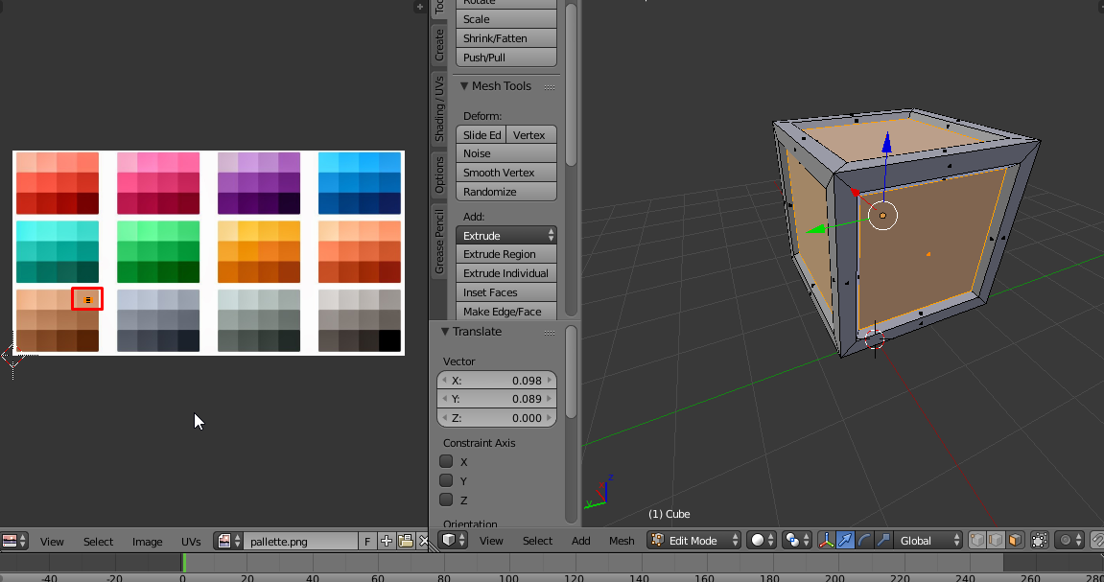This screenshot has height=582, width=1104.
Task: Click the Extrude Region button
Action: 506,254
